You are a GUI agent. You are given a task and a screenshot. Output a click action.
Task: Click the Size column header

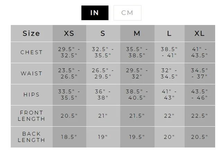point(32,33)
